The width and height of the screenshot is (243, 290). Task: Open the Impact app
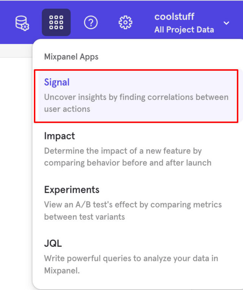[60, 136]
